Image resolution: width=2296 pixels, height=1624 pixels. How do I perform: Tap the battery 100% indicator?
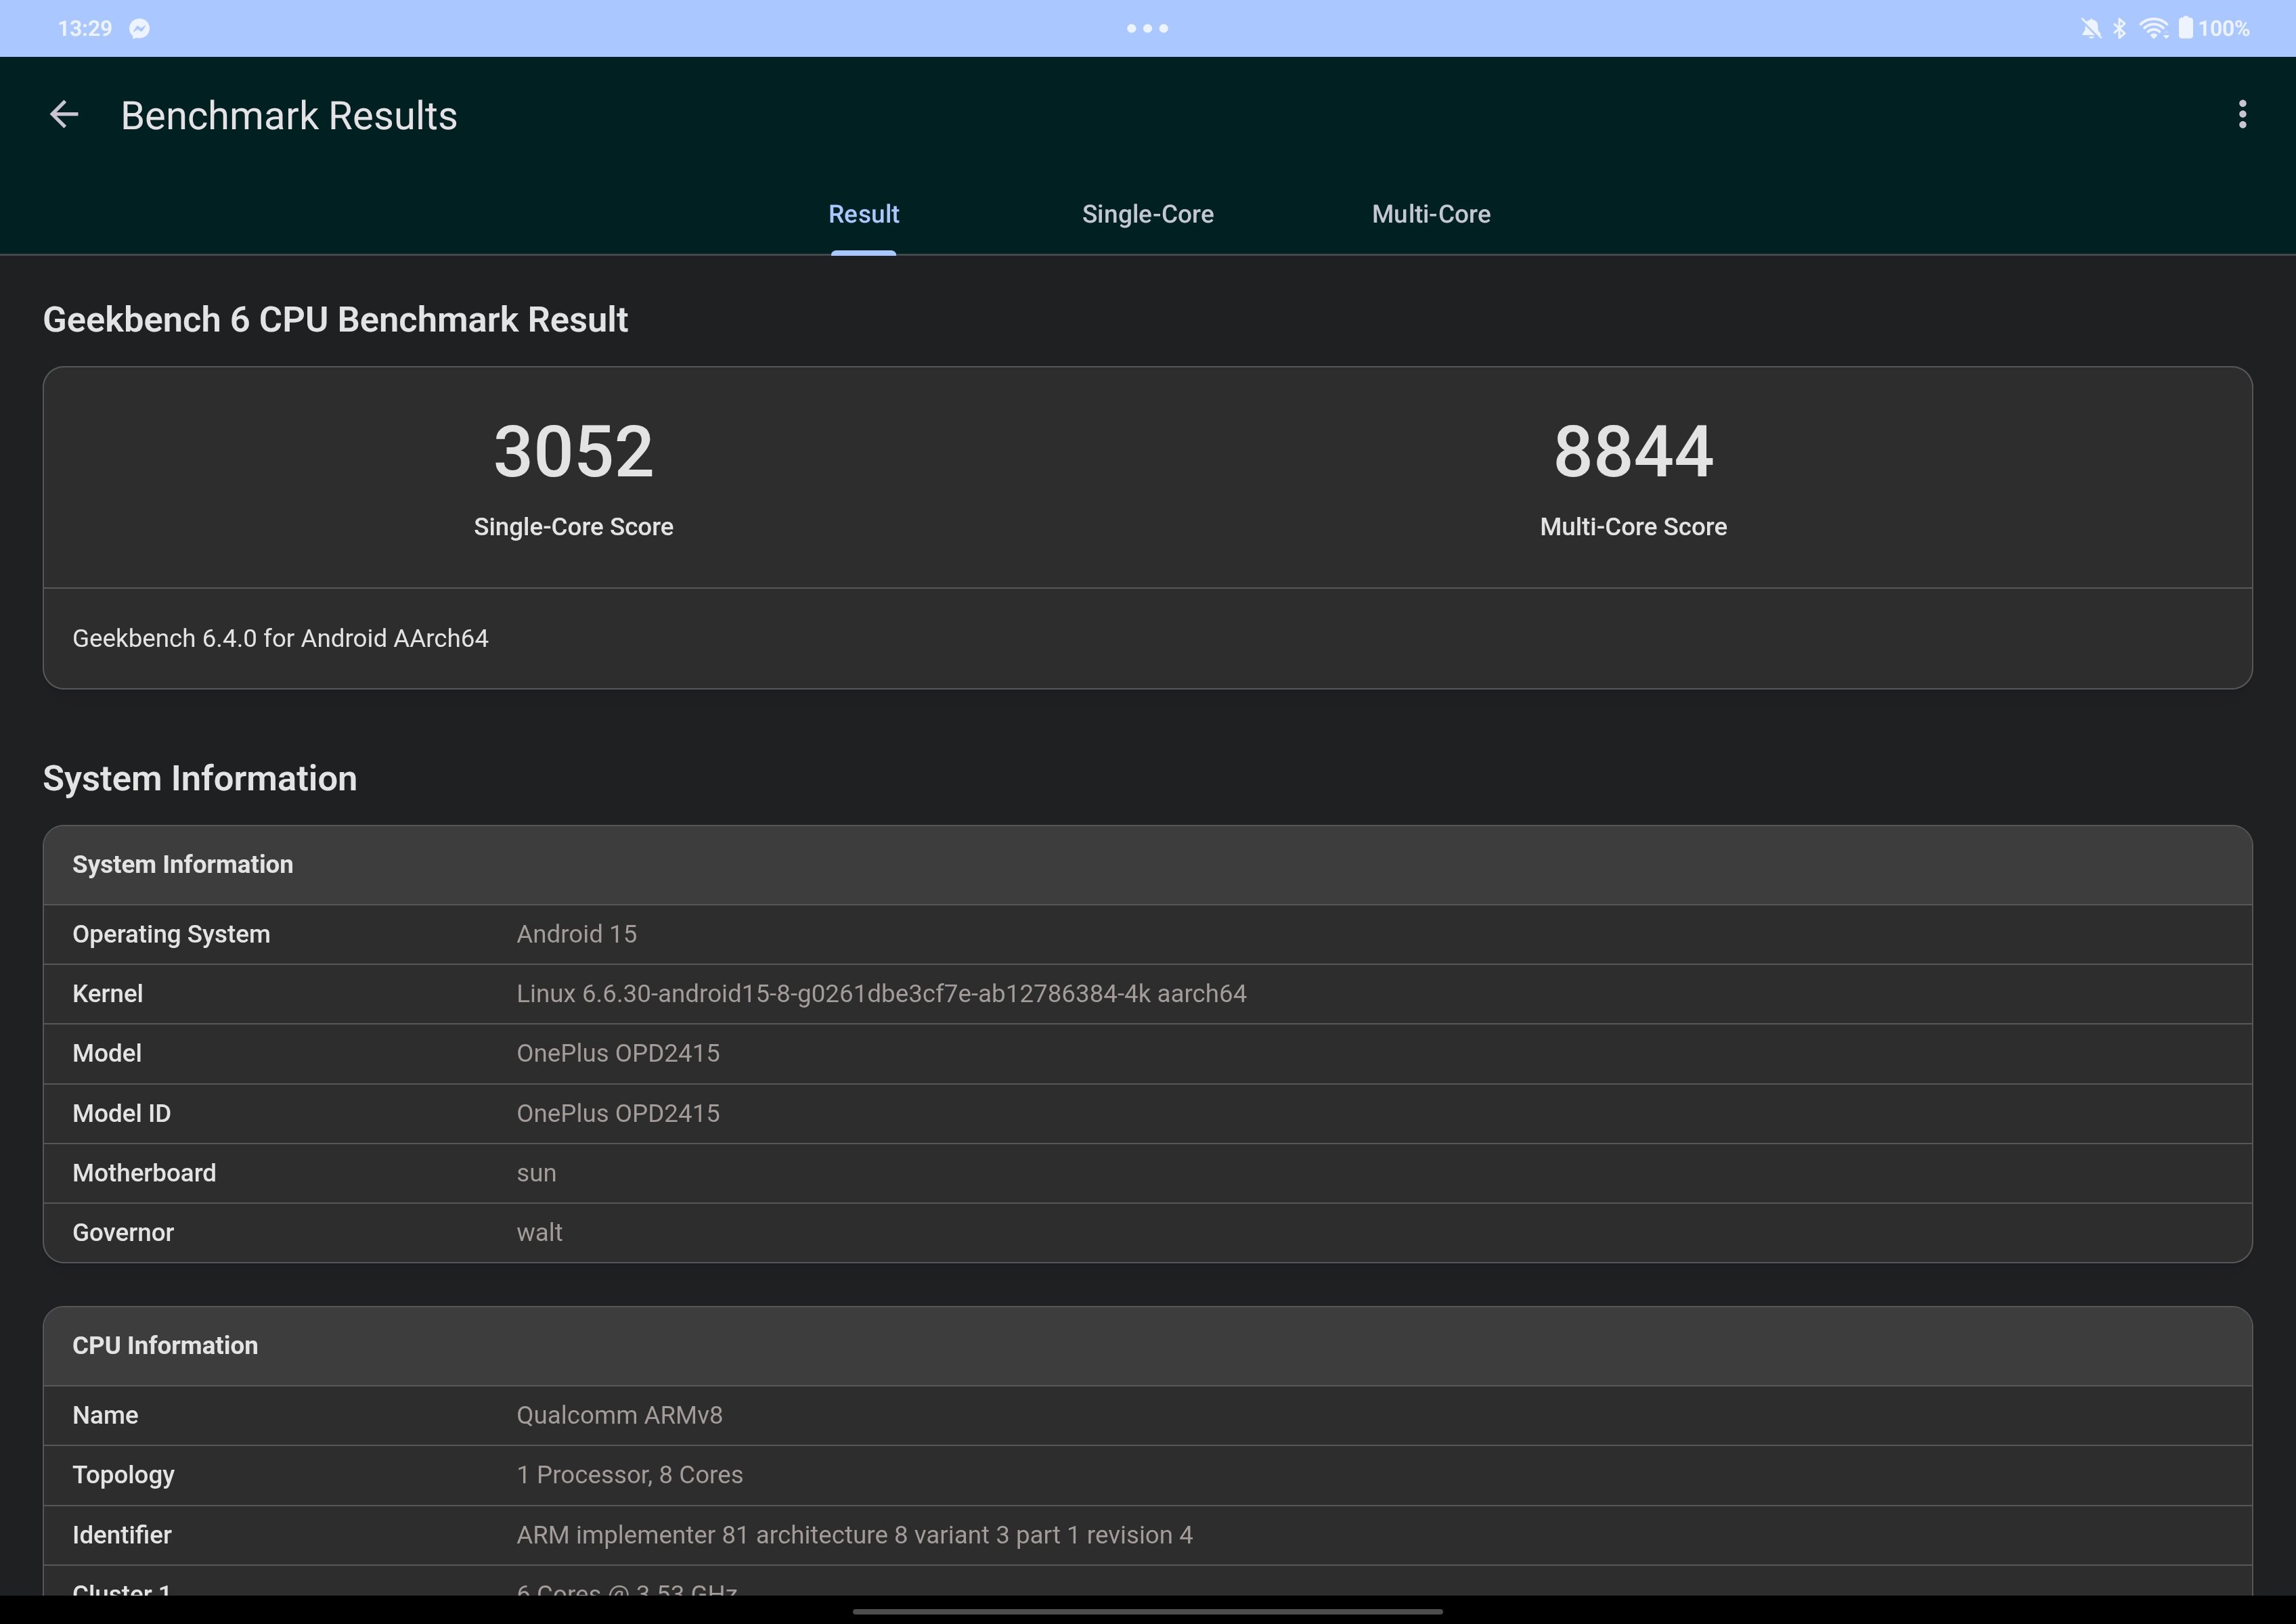click(2213, 28)
